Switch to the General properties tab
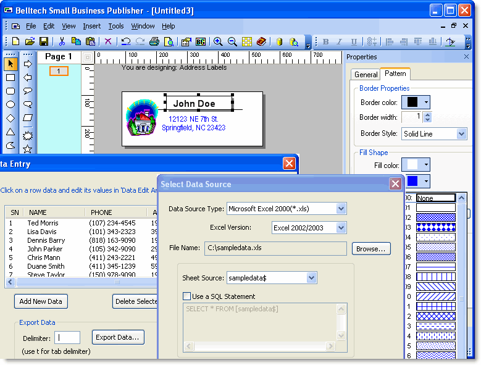This screenshot has width=481, height=365. (x=366, y=74)
